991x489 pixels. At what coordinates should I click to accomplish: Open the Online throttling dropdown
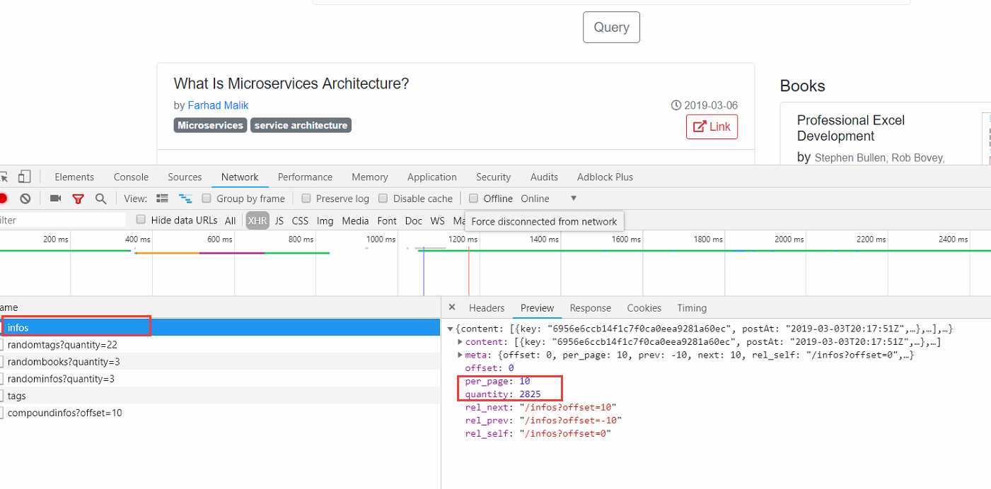[550, 199]
